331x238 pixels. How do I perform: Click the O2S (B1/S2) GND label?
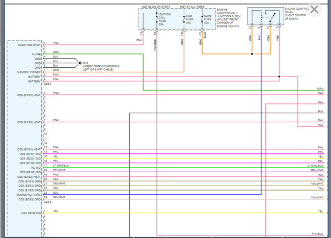pos(30,191)
